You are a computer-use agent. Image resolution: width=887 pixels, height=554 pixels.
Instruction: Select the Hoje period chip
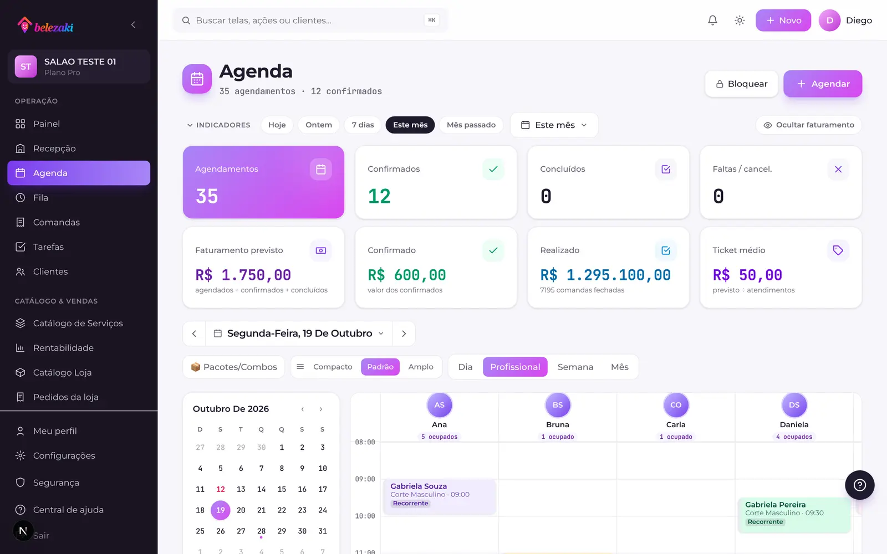coord(277,125)
